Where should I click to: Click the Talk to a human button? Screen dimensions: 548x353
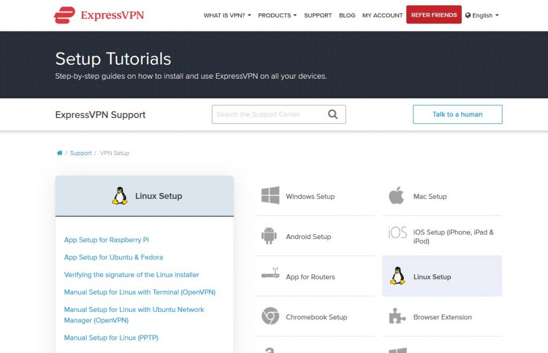(x=457, y=114)
